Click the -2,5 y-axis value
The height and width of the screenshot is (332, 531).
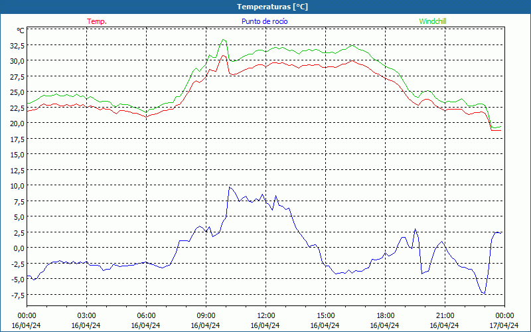click(x=17, y=264)
